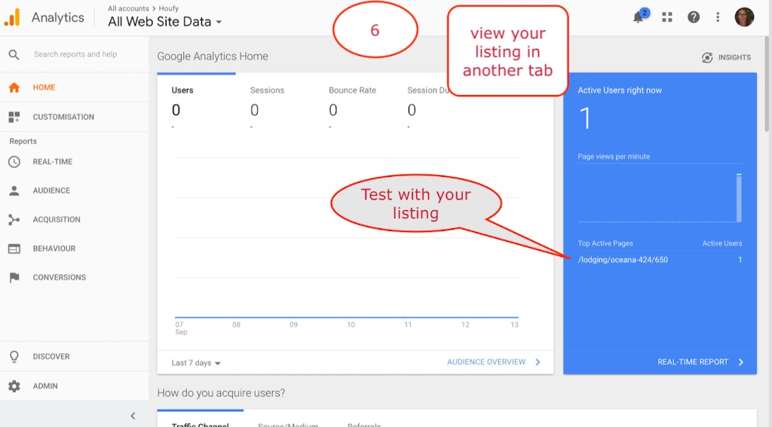Screen dimensions: 772x427
Task: Collapse the left sidebar with the chevron
Action: pyautogui.click(x=133, y=416)
